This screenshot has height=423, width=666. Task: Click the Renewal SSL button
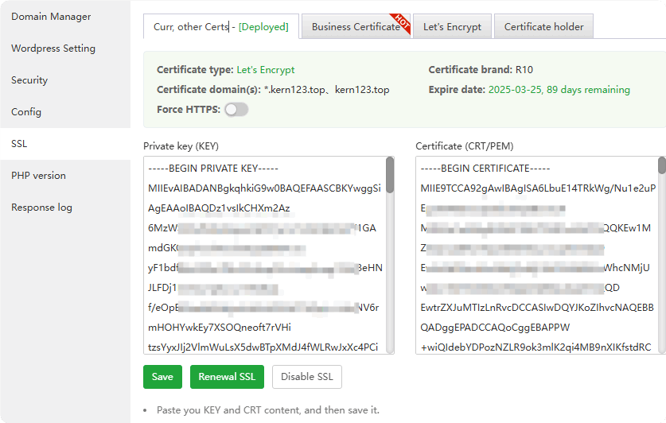(x=227, y=377)
